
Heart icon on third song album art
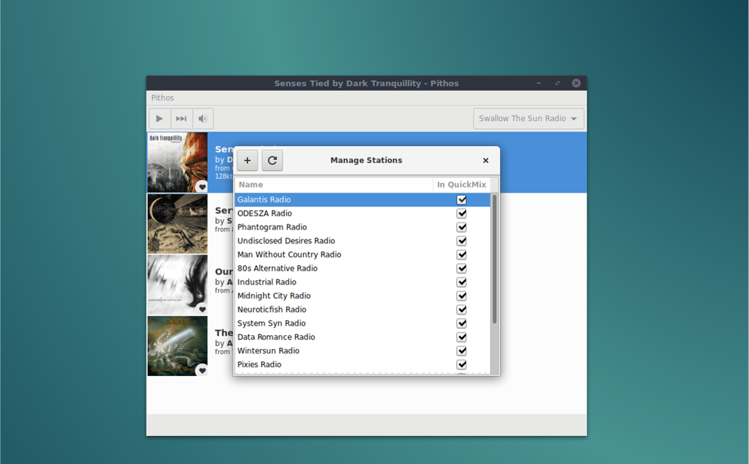202,309
